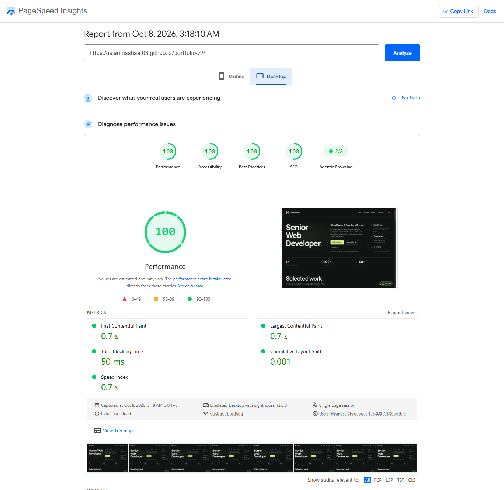
Task: Click the Total Blocking Time metric label
Action: pyautogui.click(x=122, y=351)
